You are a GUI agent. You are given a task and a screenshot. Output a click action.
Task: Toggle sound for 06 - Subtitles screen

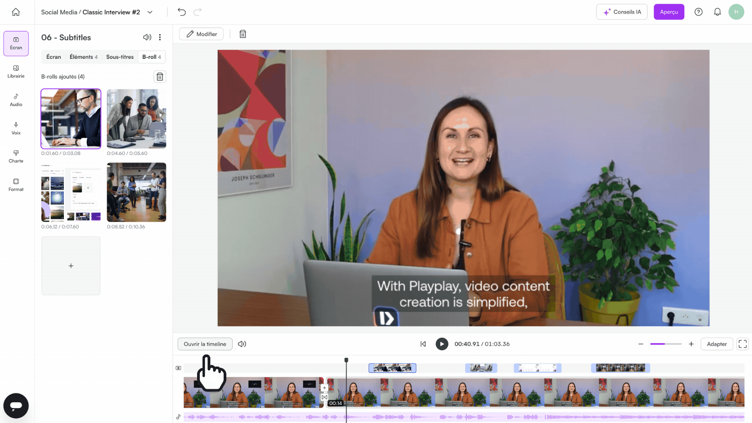pyautogui.click(x=147, y=37)
